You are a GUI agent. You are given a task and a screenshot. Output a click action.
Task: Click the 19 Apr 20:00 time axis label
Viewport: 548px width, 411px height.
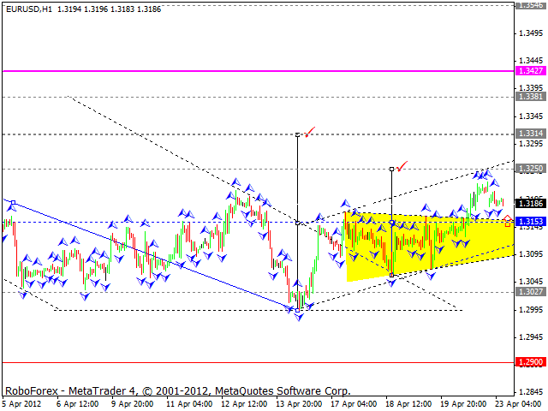pos(463,404)
